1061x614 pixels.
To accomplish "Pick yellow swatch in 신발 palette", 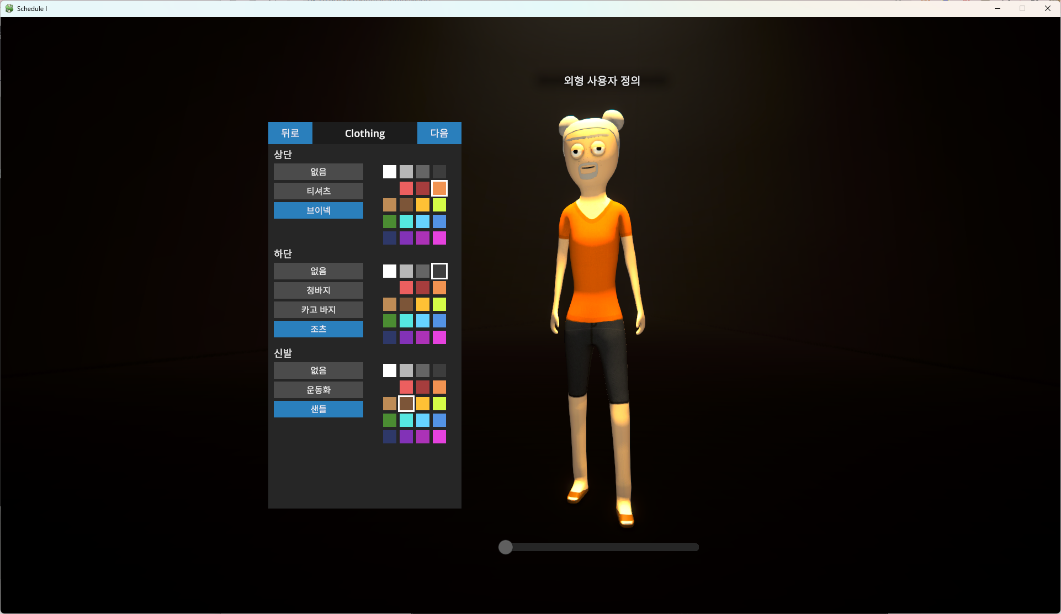I will (x=423, y=404).
